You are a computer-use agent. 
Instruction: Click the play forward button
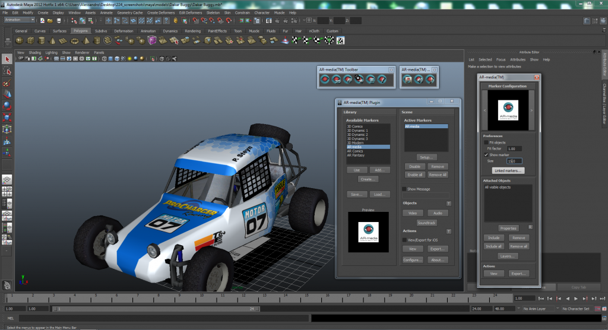(x=576, y=299)
